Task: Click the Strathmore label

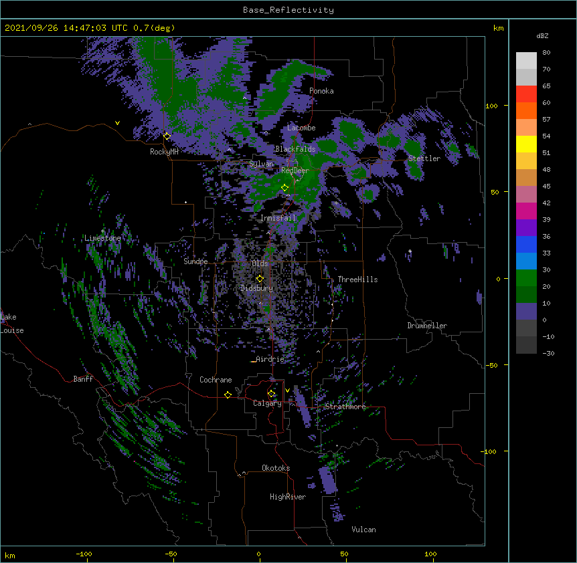Action: 345,407
